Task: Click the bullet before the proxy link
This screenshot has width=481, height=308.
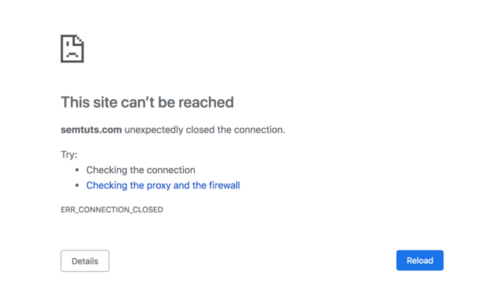Action: (77, 186)
